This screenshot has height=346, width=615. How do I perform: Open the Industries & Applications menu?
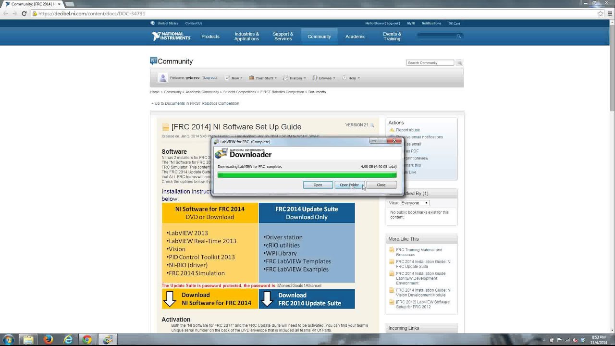(x=246, y=37)
